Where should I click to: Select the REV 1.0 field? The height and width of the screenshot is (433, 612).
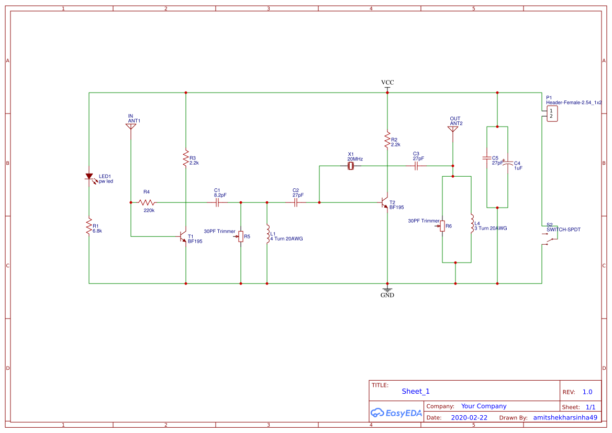click(578, 392)
